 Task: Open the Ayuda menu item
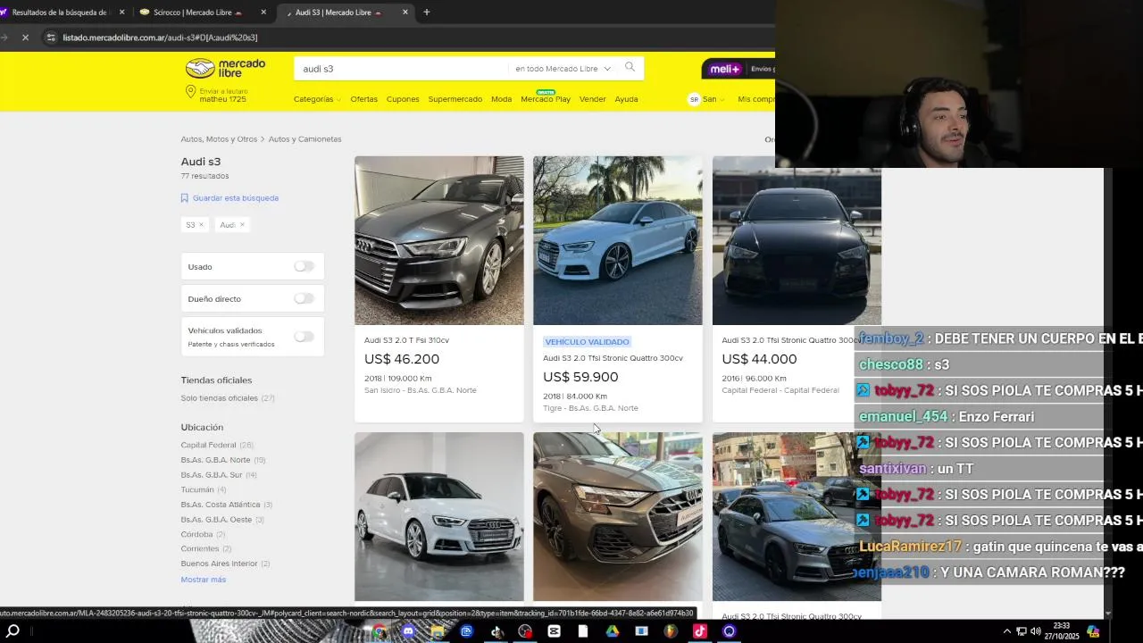[626, 99]
